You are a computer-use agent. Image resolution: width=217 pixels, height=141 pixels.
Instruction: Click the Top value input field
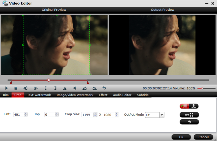(x=49, y=115)
